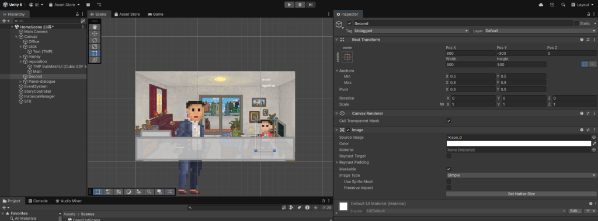Pick Material object selector
The image size is (598, 221).
[x=594, y=150]
